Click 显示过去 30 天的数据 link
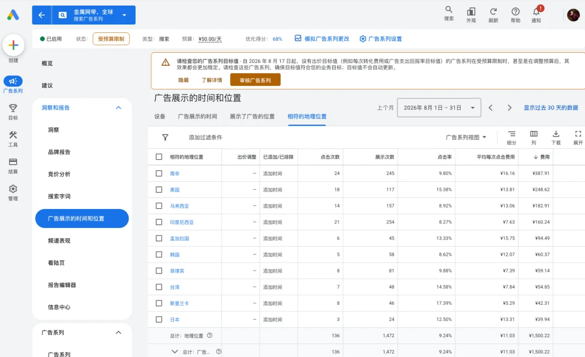This screenshot has height=357, width=585. tap(551, 108)
